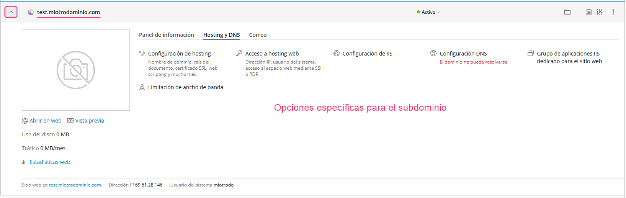Screen dimensions: 626x198
Task: Collapse the test.miotrodominio.com domain row
Action: (11, 12)
